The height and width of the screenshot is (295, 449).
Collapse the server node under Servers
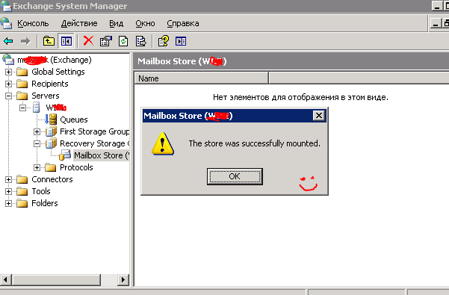click(22, 108)
